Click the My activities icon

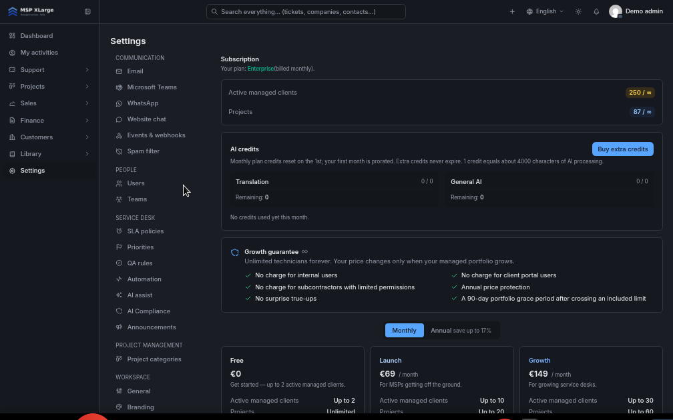[12, 53]
